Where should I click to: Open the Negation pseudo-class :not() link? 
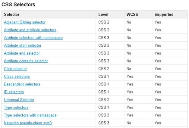28,123
